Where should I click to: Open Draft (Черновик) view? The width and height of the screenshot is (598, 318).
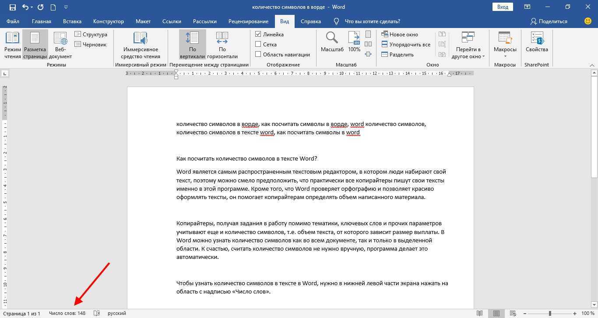point(90,44)
